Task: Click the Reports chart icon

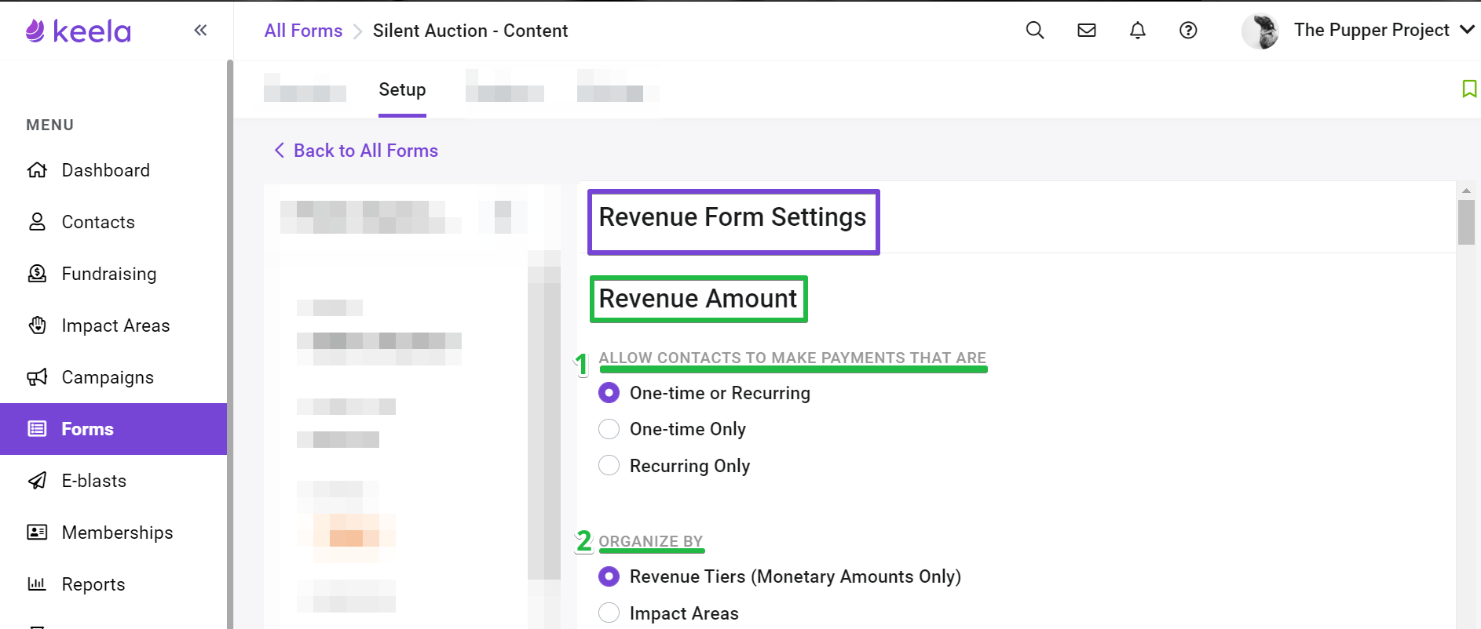Action: 37,584
